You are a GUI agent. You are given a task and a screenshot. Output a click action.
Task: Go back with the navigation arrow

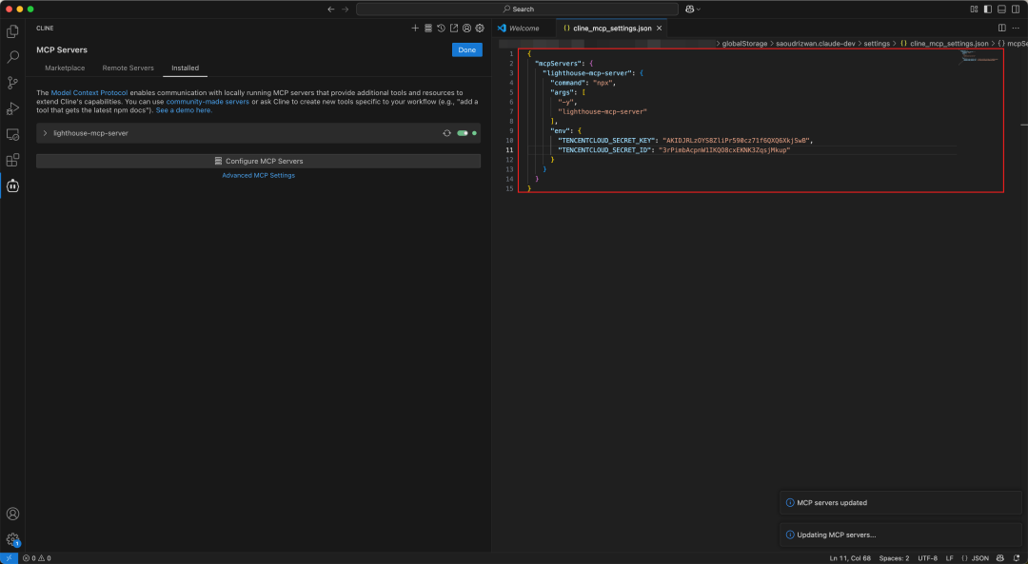pos(331,10)
